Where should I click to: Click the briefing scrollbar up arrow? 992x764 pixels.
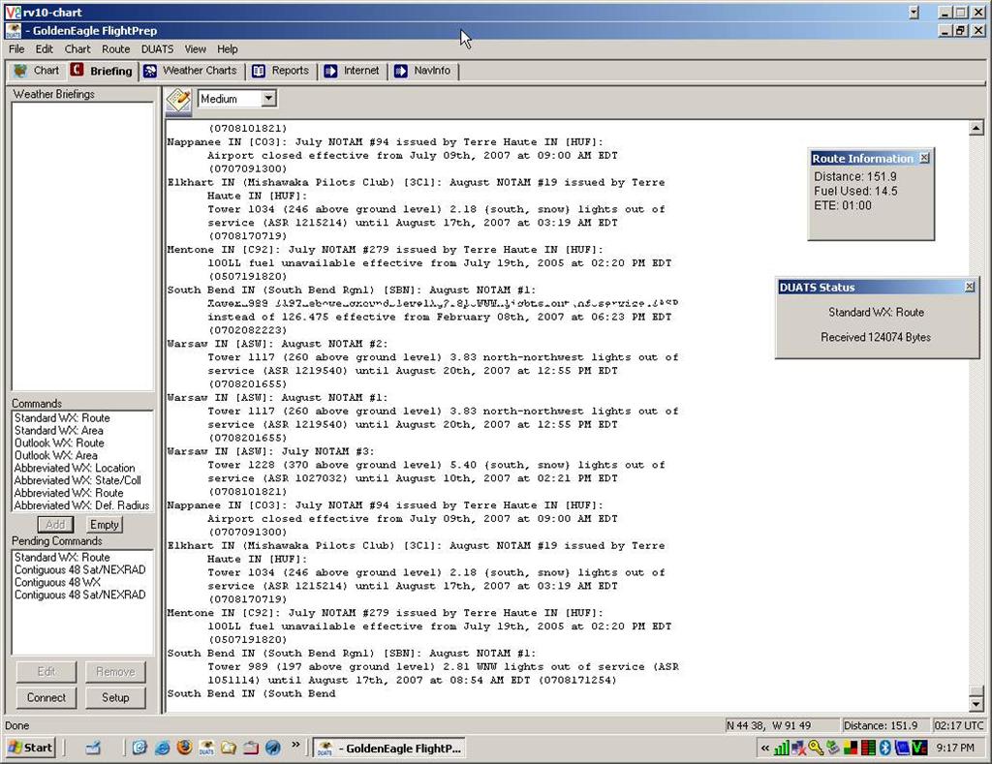point(976,129)
